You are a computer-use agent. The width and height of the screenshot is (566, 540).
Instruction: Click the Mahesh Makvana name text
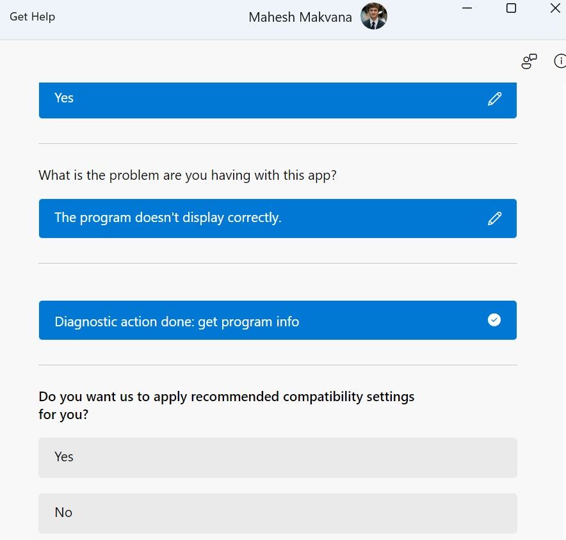pyautogui.click(x=300, y=17)
